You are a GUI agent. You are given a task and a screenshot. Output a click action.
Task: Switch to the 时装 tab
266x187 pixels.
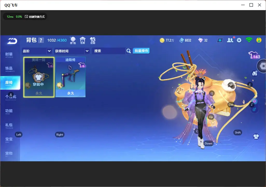(x=9, y=55)
